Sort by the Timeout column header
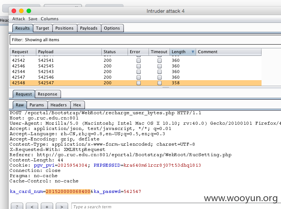The image size is (281, 209). pyautogui.click(x=159, y=52)
